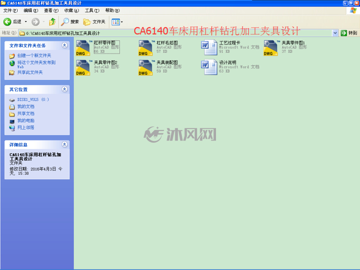This screenshot has width=360, height=270.
Task: Collapse the 其它位置 panel
Action: tap(65, 89)
